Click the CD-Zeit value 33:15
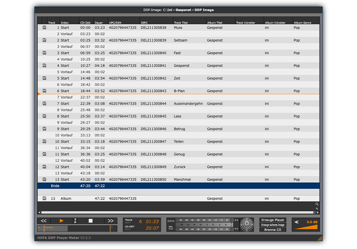This screenshot has width=357, height=249. 85,142
